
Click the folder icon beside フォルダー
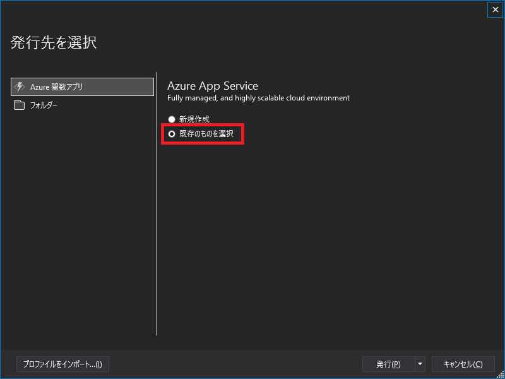click(x=20, y=105)
